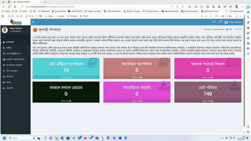Open favorites list icon in browser toolbar
The image size is (251, 141).
click(202, 7)
